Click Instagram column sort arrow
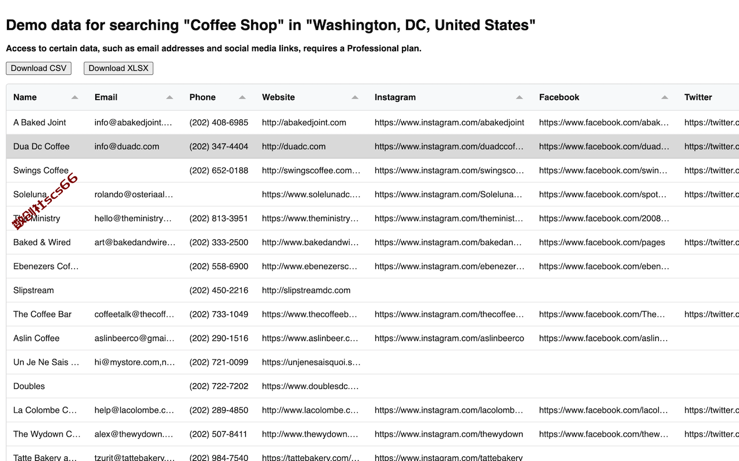The image size is (739, 461). (x=519, y=97)
